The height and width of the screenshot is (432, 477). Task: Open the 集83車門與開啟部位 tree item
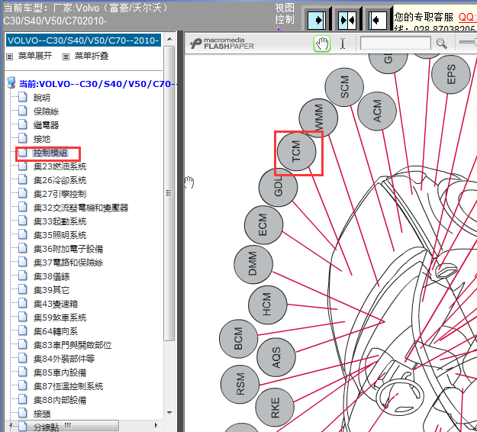[73, 345]
